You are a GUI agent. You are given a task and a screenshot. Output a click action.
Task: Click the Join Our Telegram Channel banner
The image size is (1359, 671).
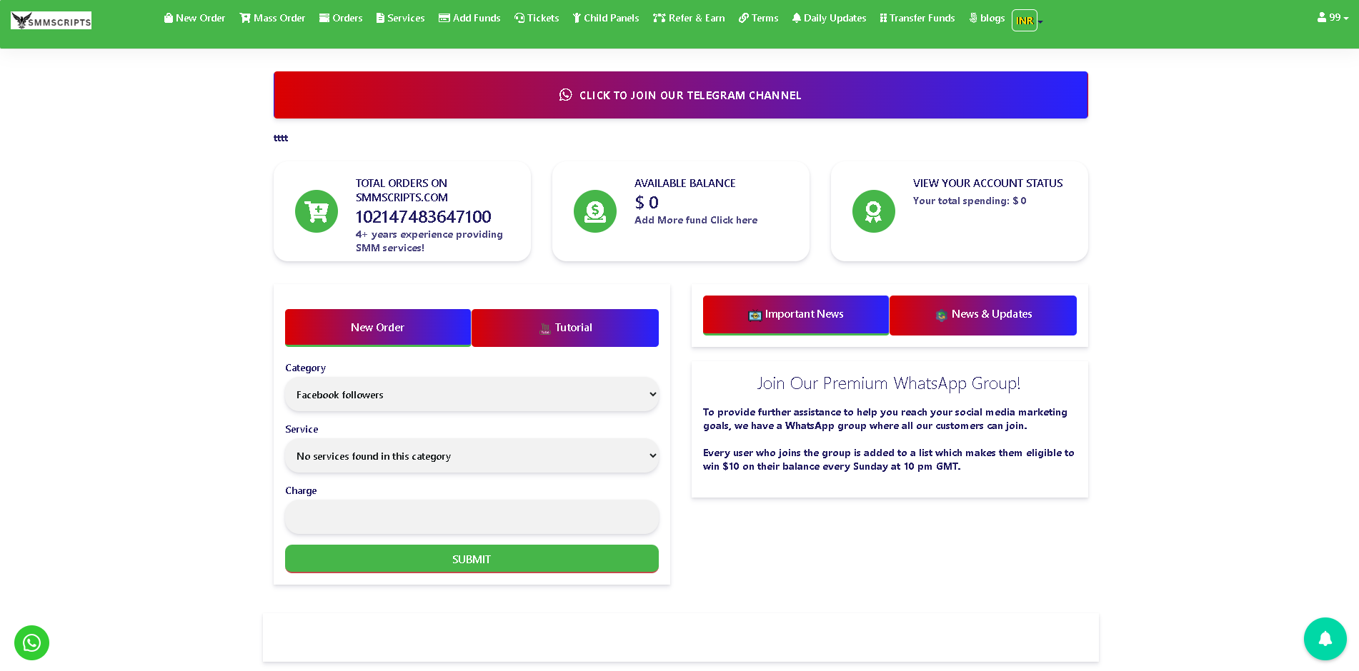680,95
